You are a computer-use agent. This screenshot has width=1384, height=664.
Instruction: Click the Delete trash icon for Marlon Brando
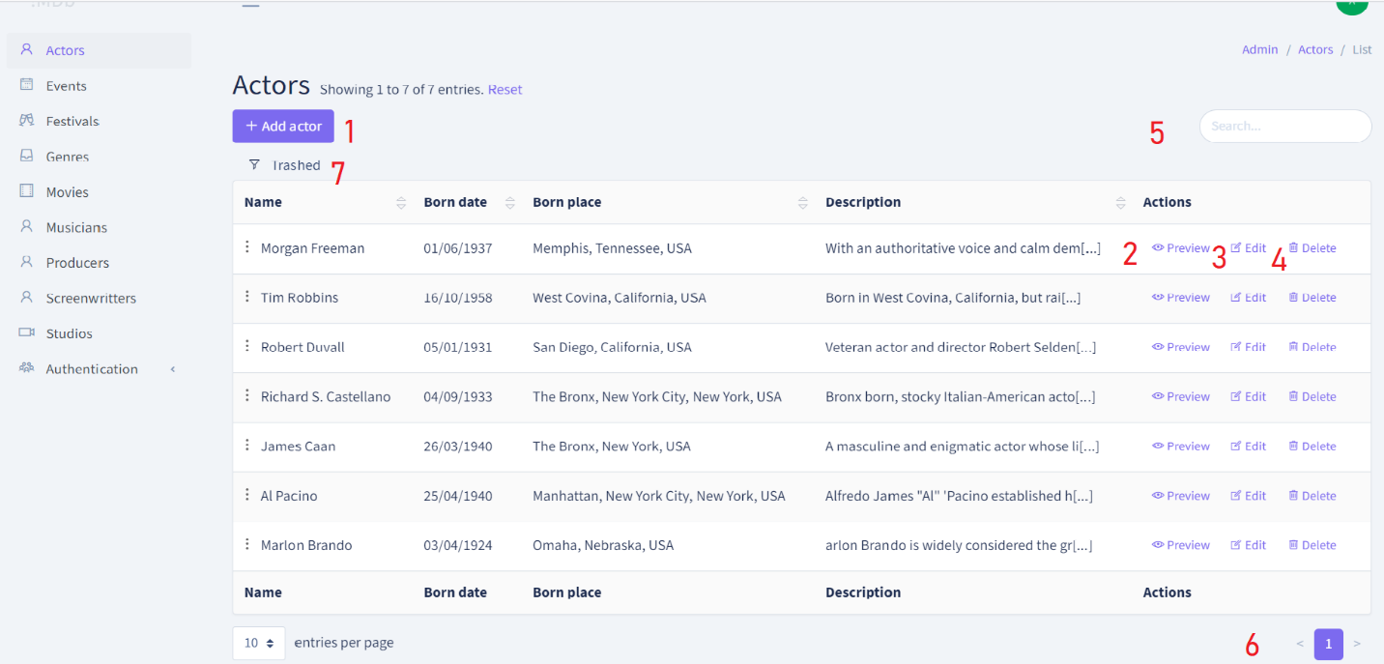[1295, 544]
